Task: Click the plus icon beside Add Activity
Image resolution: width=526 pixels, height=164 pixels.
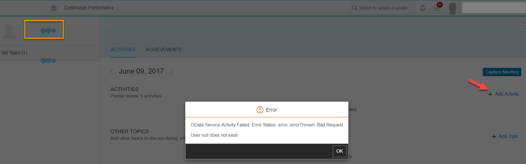Action: tap(490, 94)
